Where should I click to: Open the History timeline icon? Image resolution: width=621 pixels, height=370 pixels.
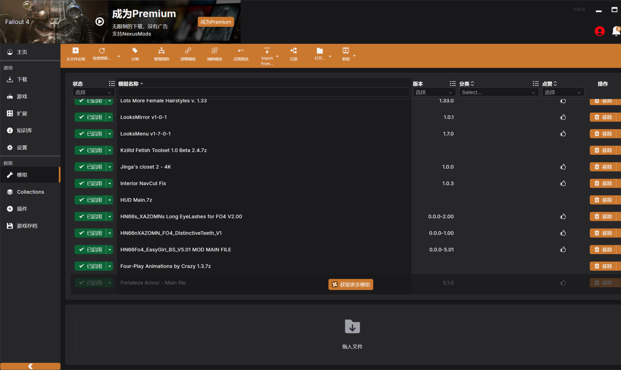pos(293,50)
